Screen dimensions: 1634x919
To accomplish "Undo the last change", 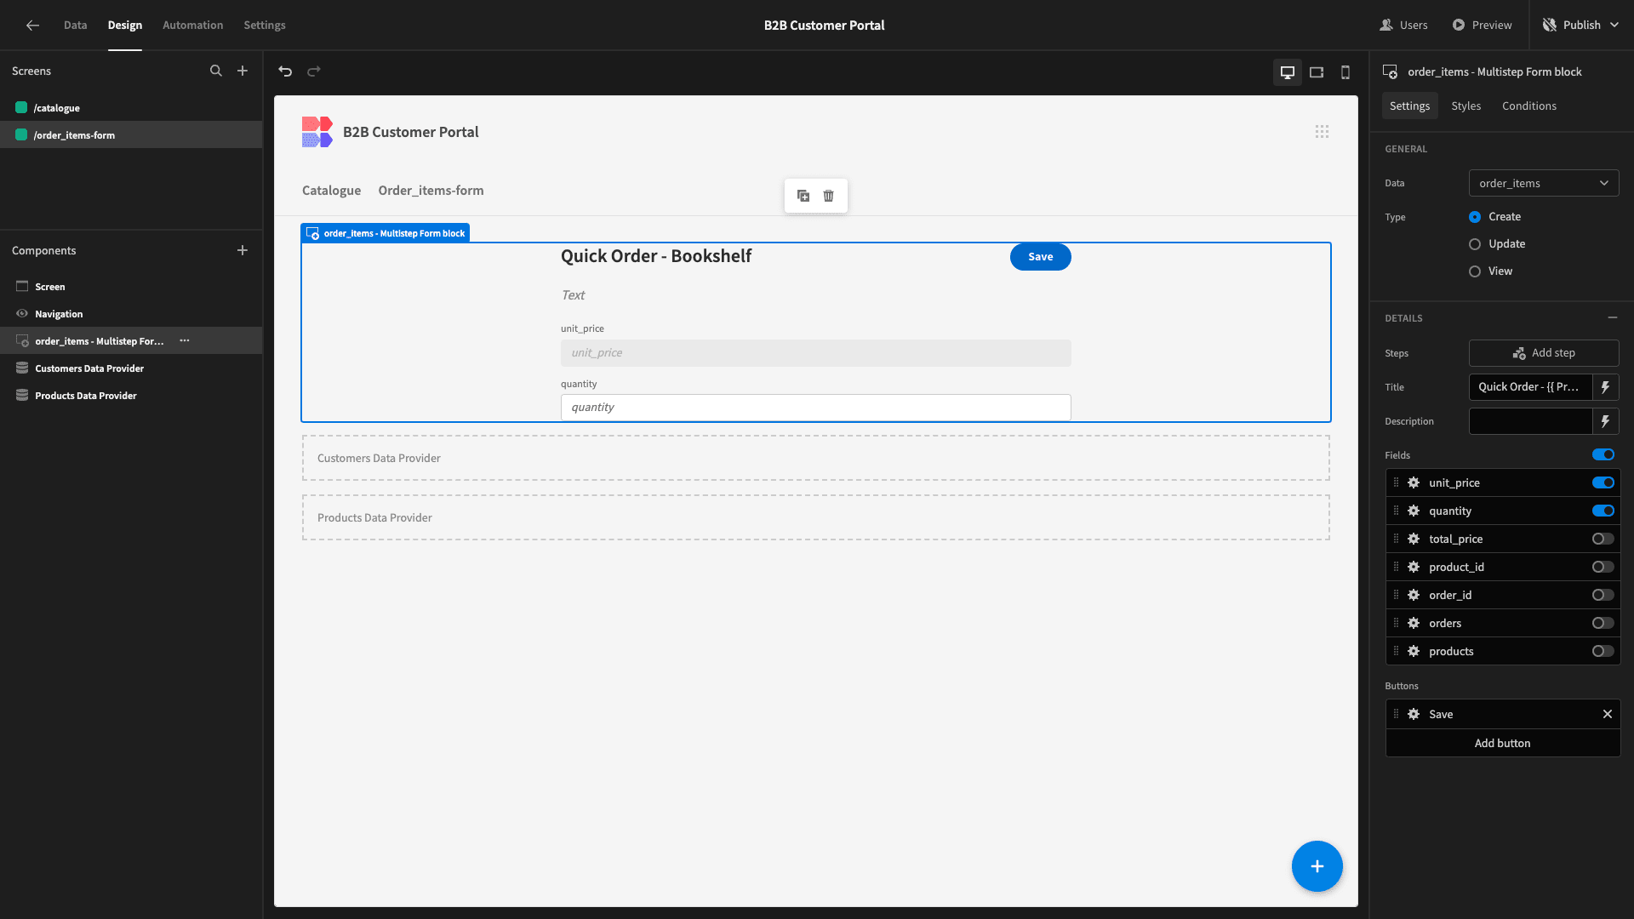I will tap(285, 71).
